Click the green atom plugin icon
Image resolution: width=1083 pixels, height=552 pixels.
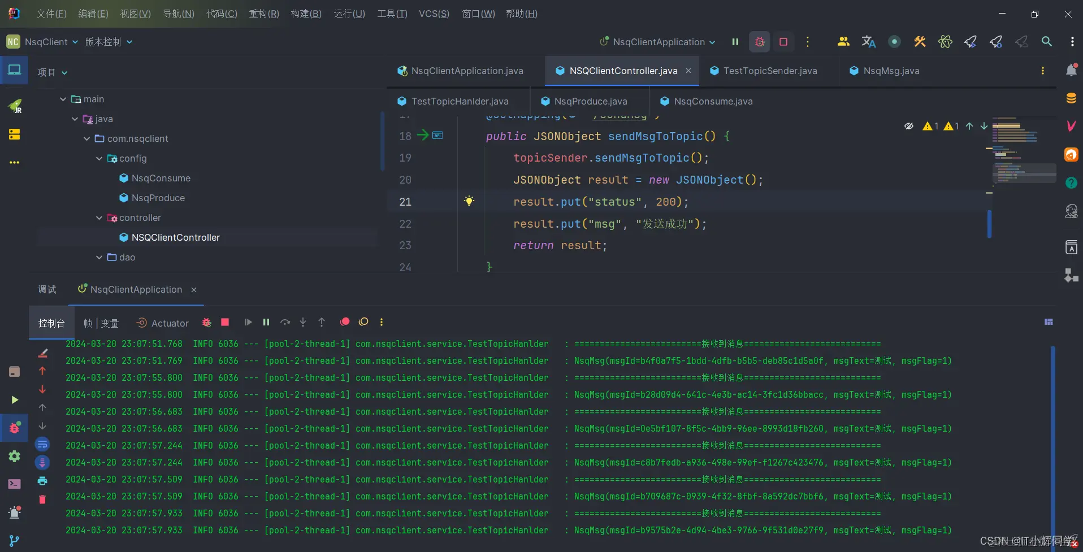945,41
